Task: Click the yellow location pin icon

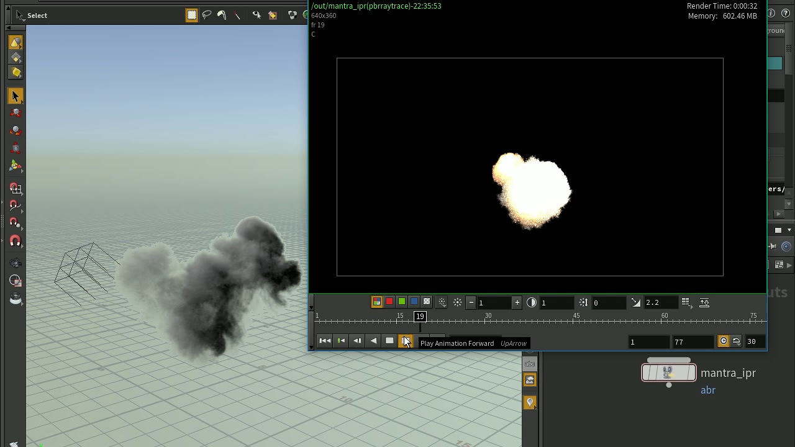Action: (x=530, y=403)
